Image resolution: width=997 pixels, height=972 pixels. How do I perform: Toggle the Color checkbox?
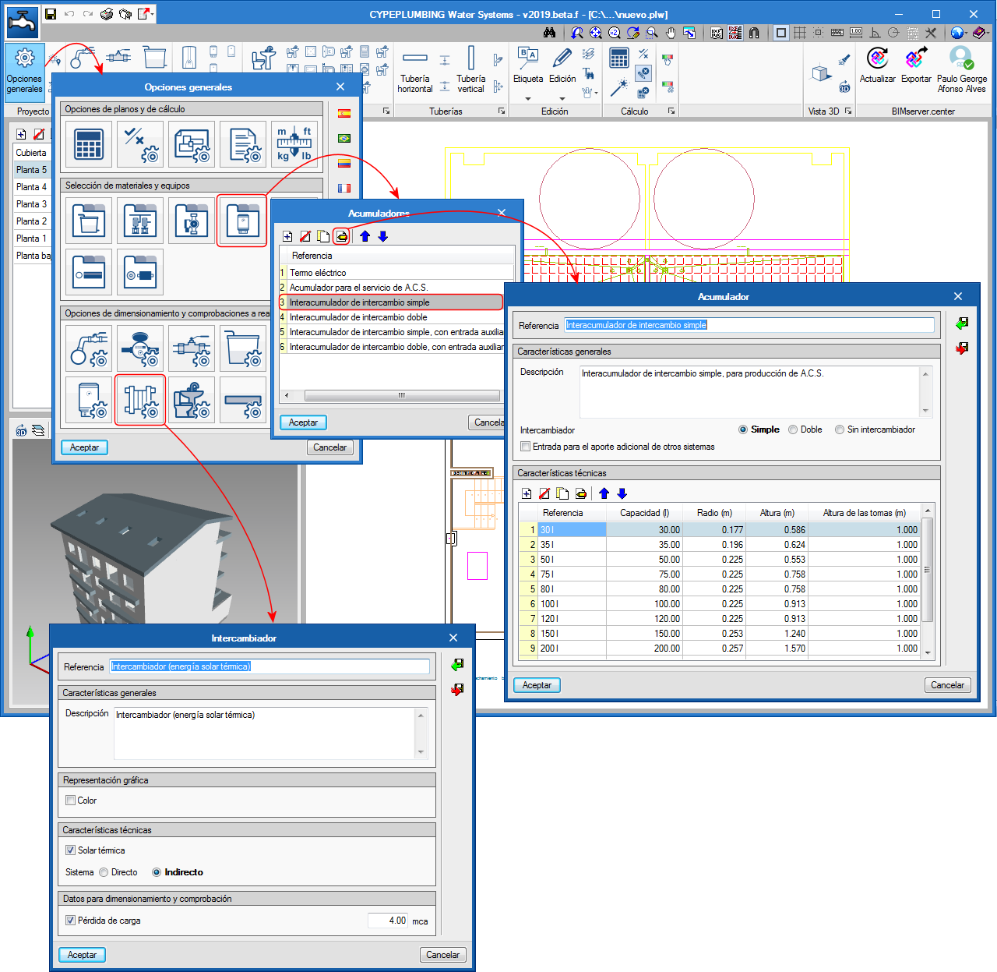(x=71, y=801)
